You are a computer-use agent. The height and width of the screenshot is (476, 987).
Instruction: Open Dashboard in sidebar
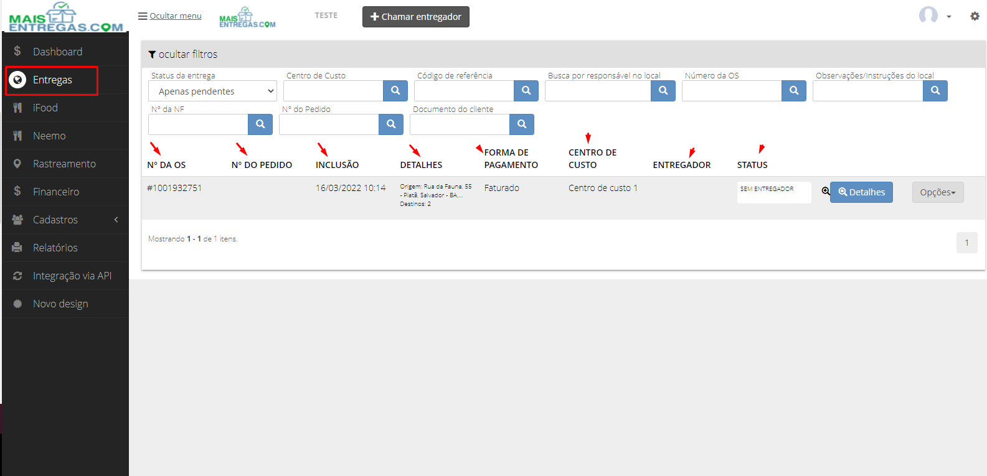(x=65, y=52)
